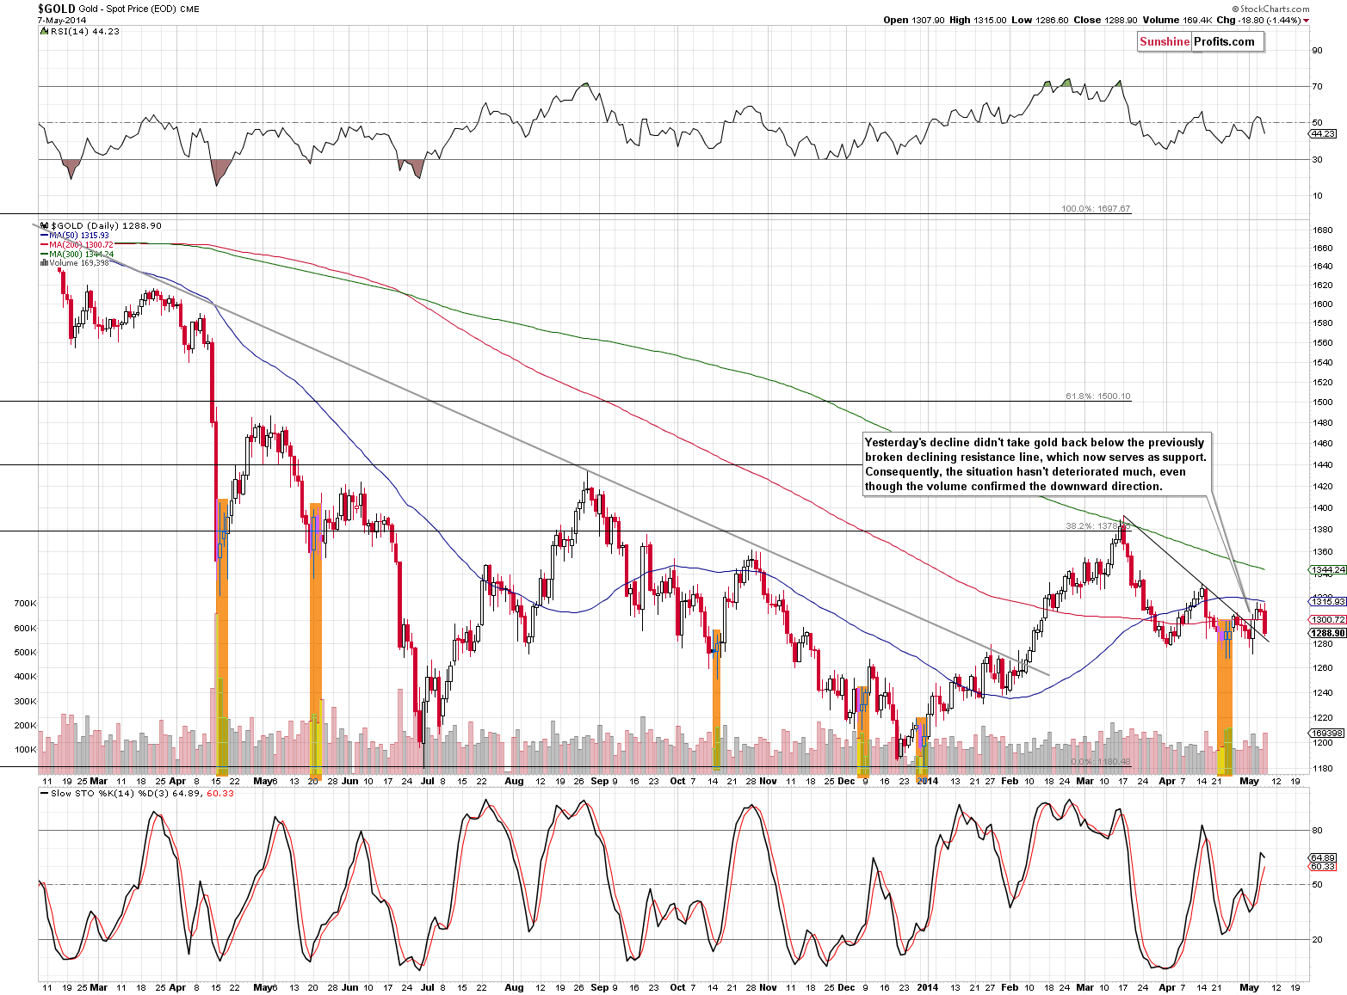Image resolution: width=1347 pixels, height=995 pixels.
Task: Click the green MA(300) line swatch
Action: [44, 254]
